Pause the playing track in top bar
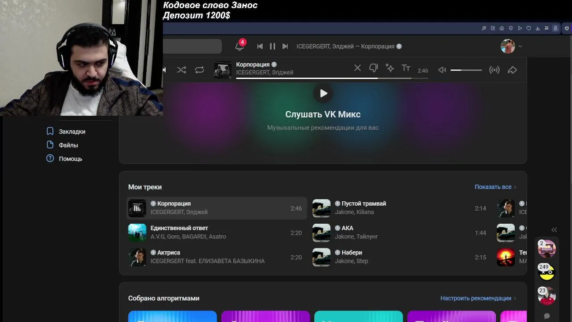 [273, 46]
